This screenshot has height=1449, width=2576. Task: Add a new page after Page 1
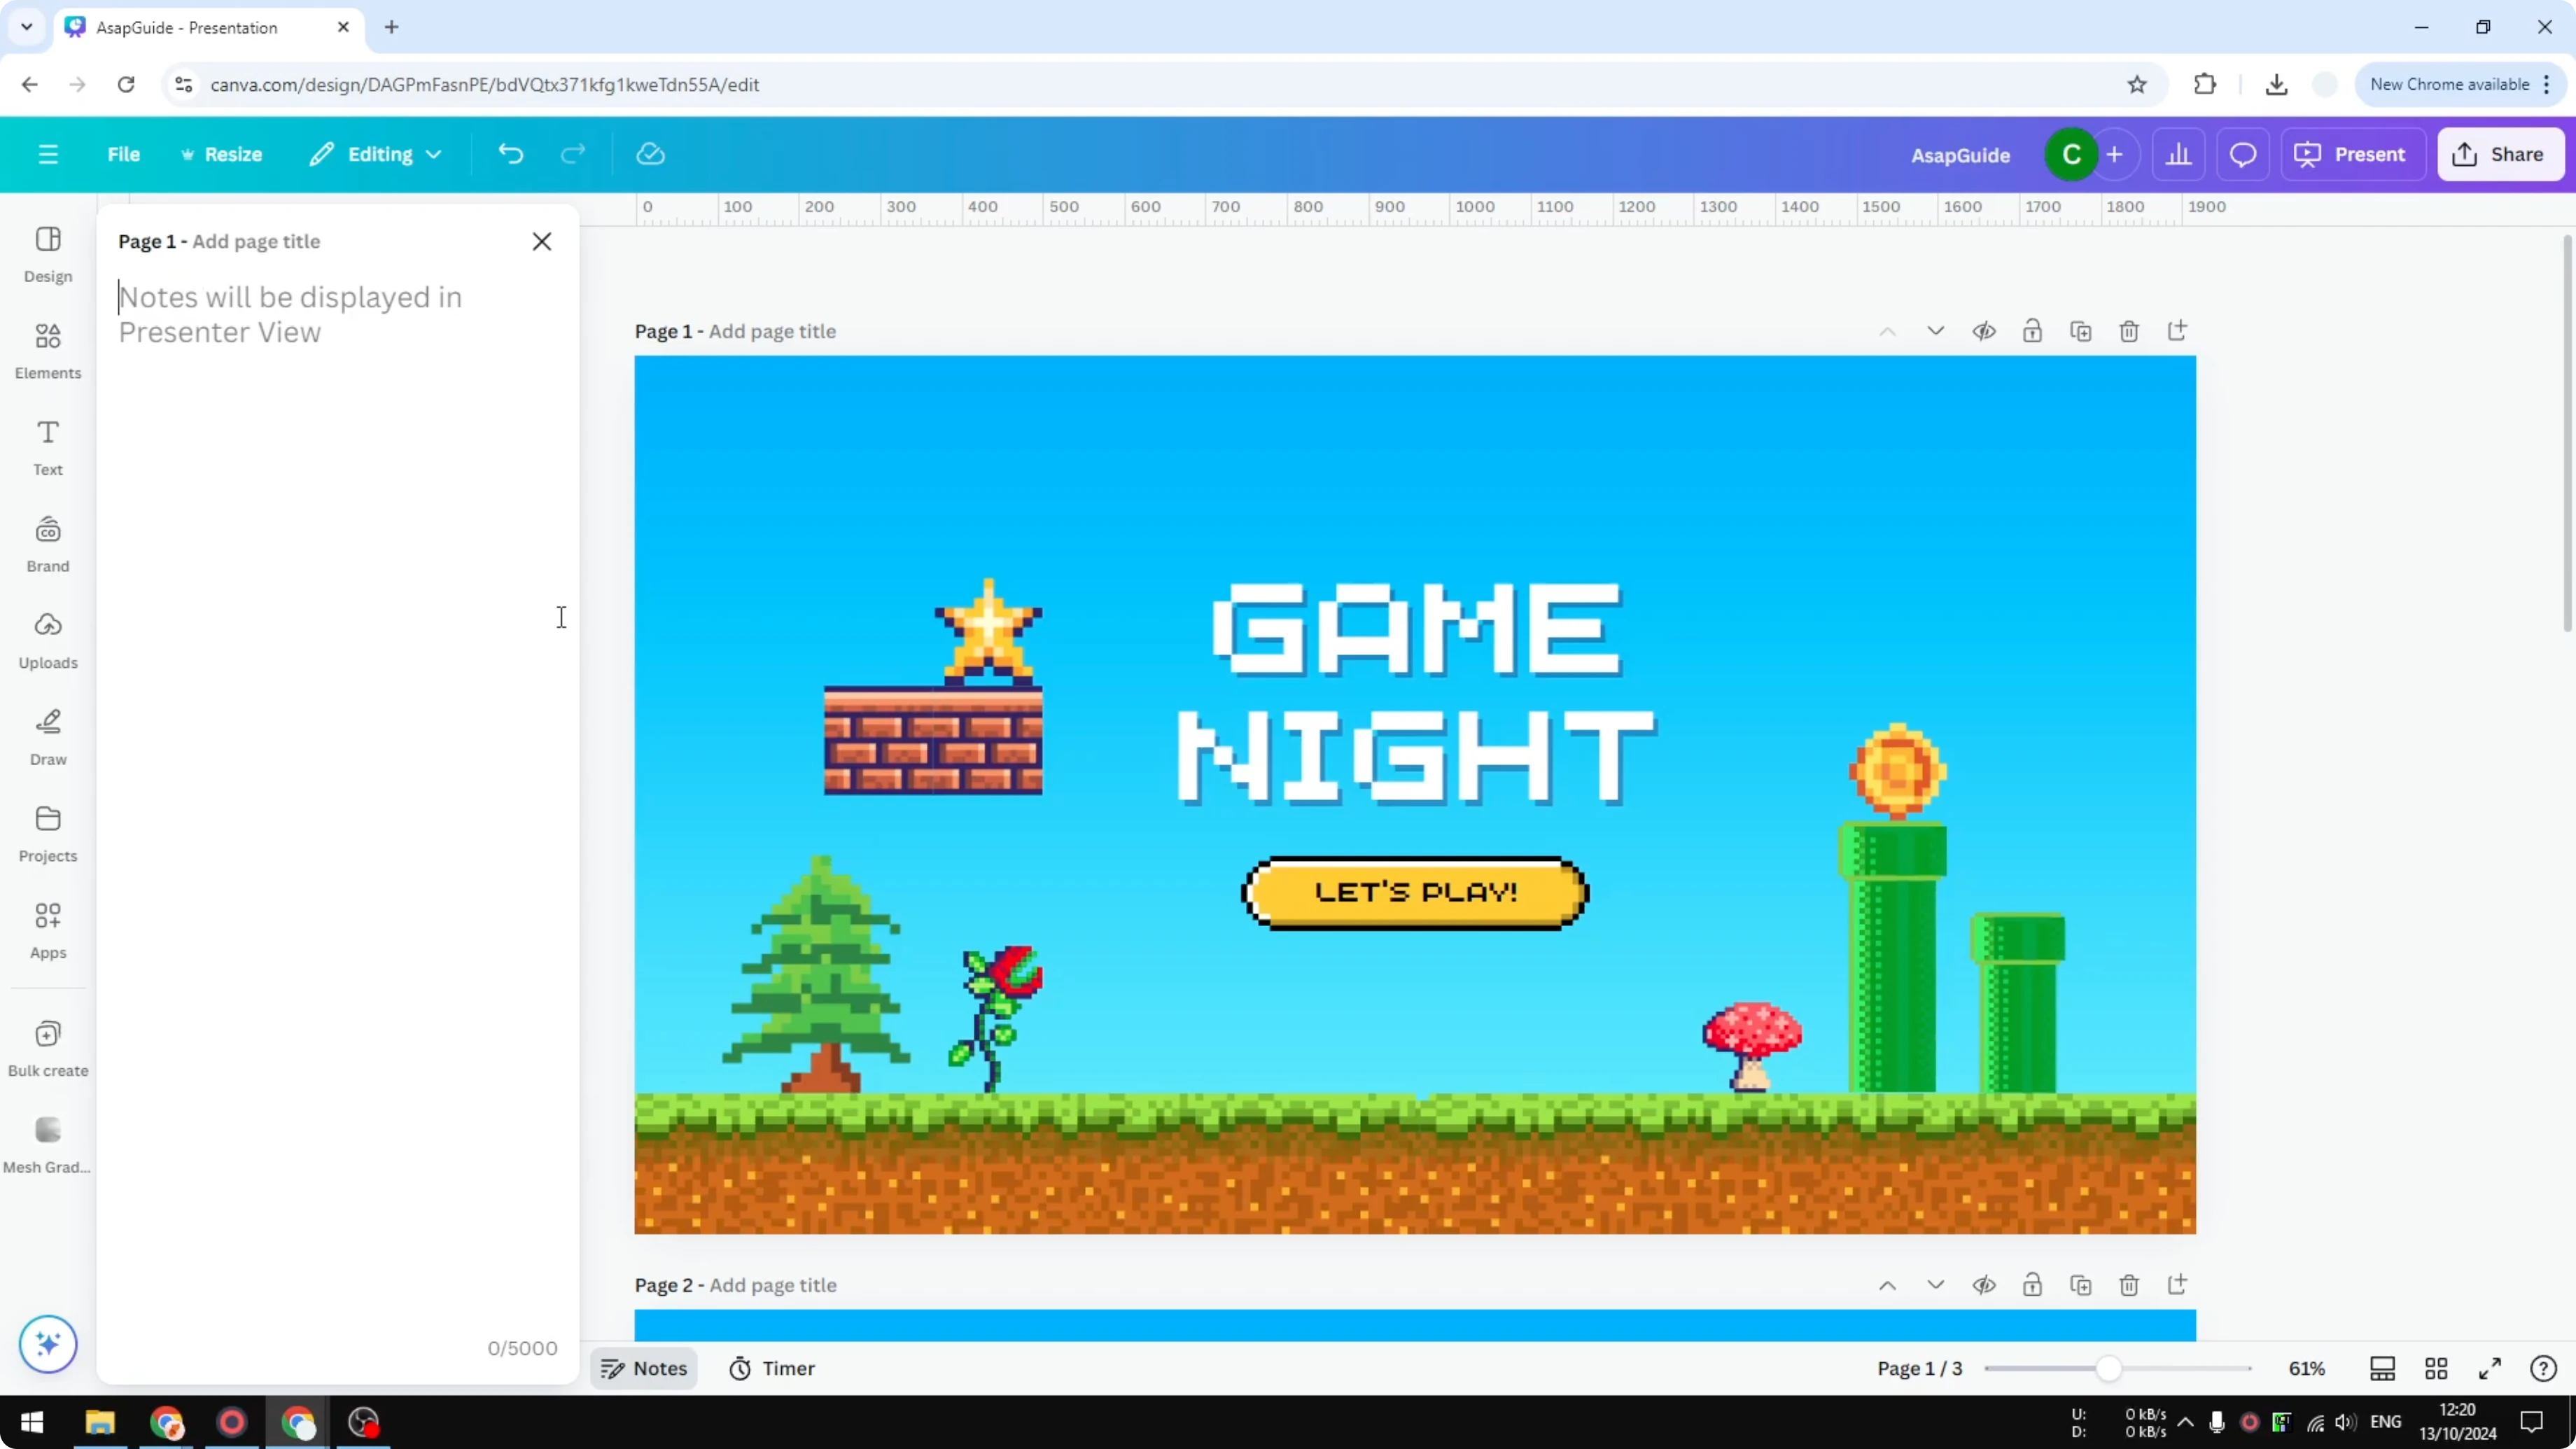coord(2178,331)
